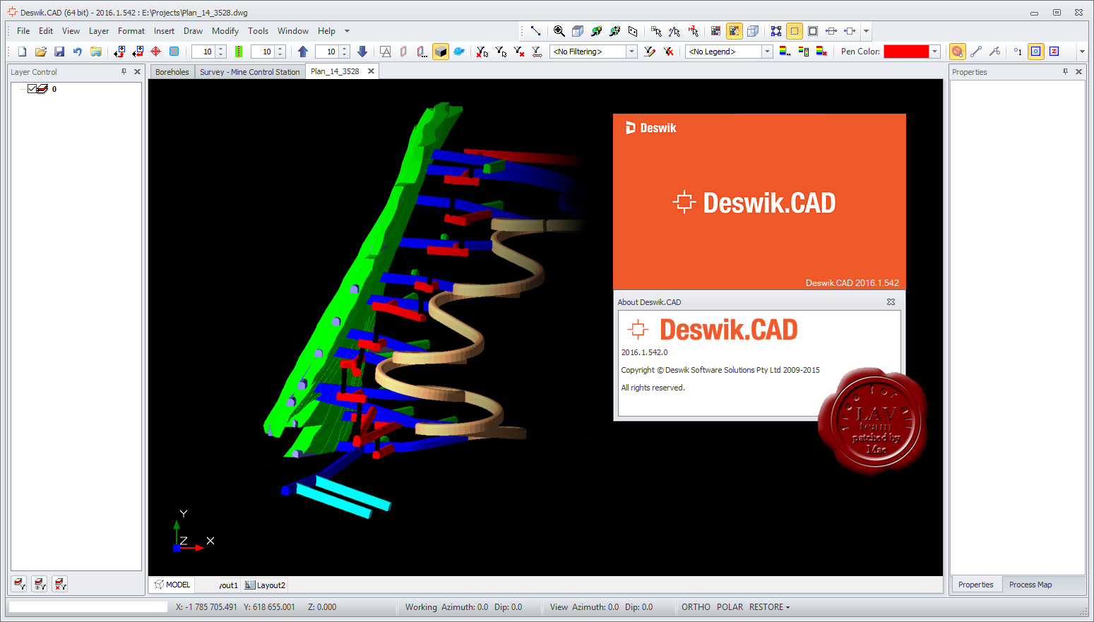This screenshot has width=1094, height=622.
Task: Click the clear filter red X icon
Action: click(668, 52)
